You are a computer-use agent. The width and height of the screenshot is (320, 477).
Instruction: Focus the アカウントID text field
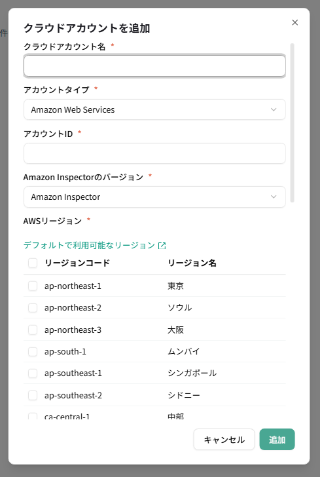pos(154,153)
